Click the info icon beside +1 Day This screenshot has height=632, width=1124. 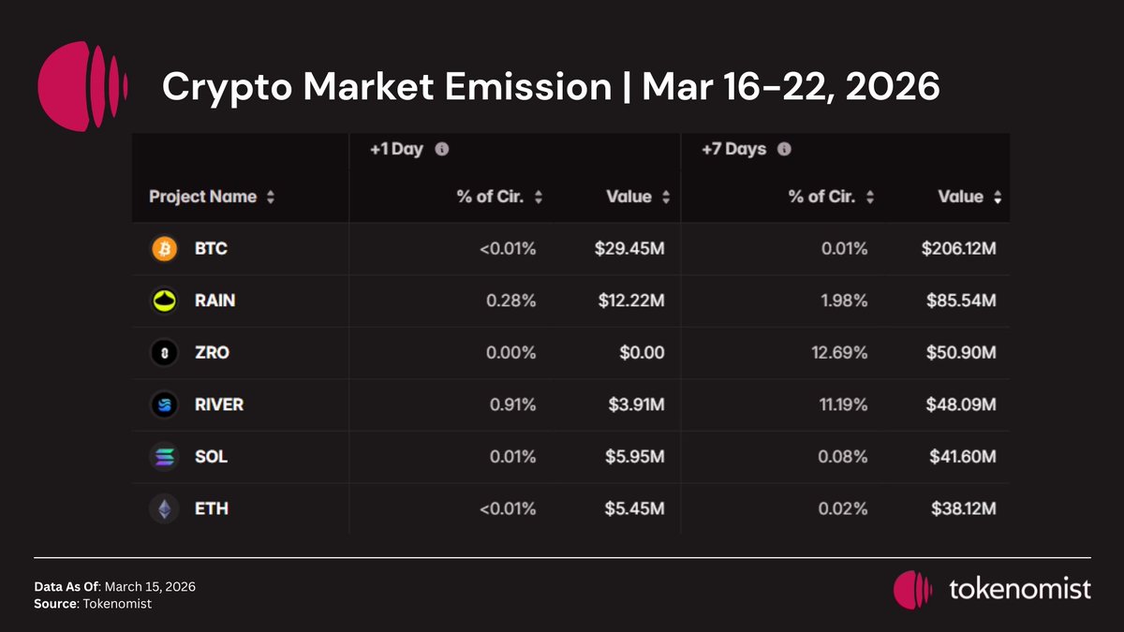pos(442,149)
